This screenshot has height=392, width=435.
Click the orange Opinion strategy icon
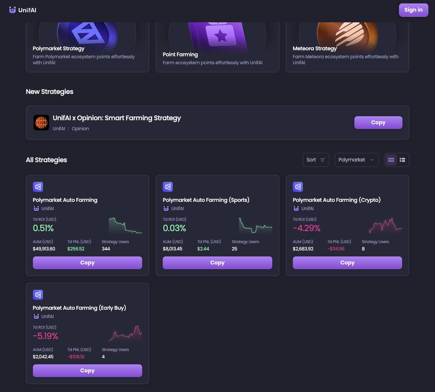pos(41,123)
